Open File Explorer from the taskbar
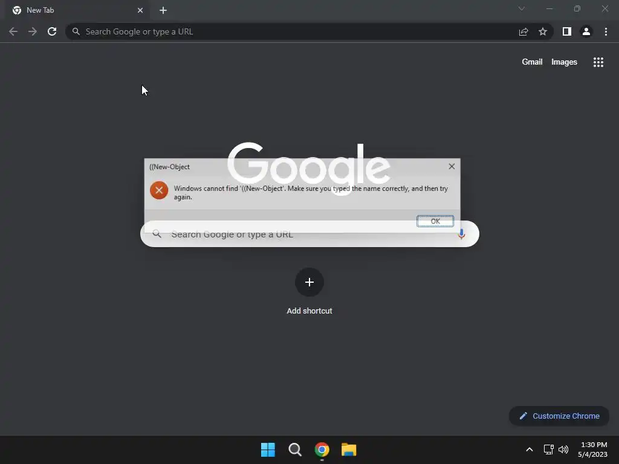This screenshot has height=464, width=619. click(x=349, y=449)
